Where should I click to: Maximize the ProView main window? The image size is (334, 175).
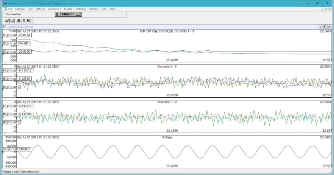click(317, 3)
